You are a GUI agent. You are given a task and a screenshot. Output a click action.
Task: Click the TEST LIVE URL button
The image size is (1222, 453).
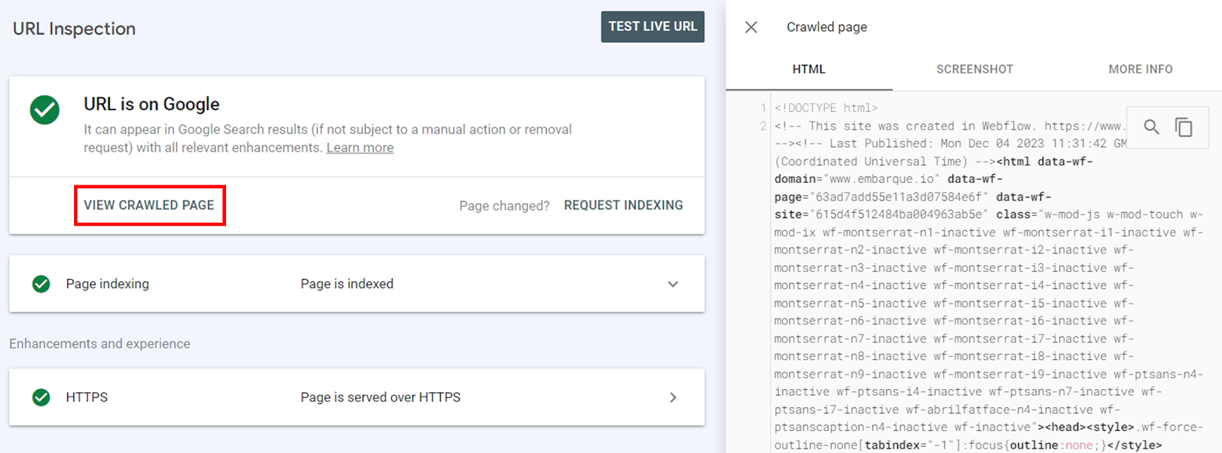[653, 27]
